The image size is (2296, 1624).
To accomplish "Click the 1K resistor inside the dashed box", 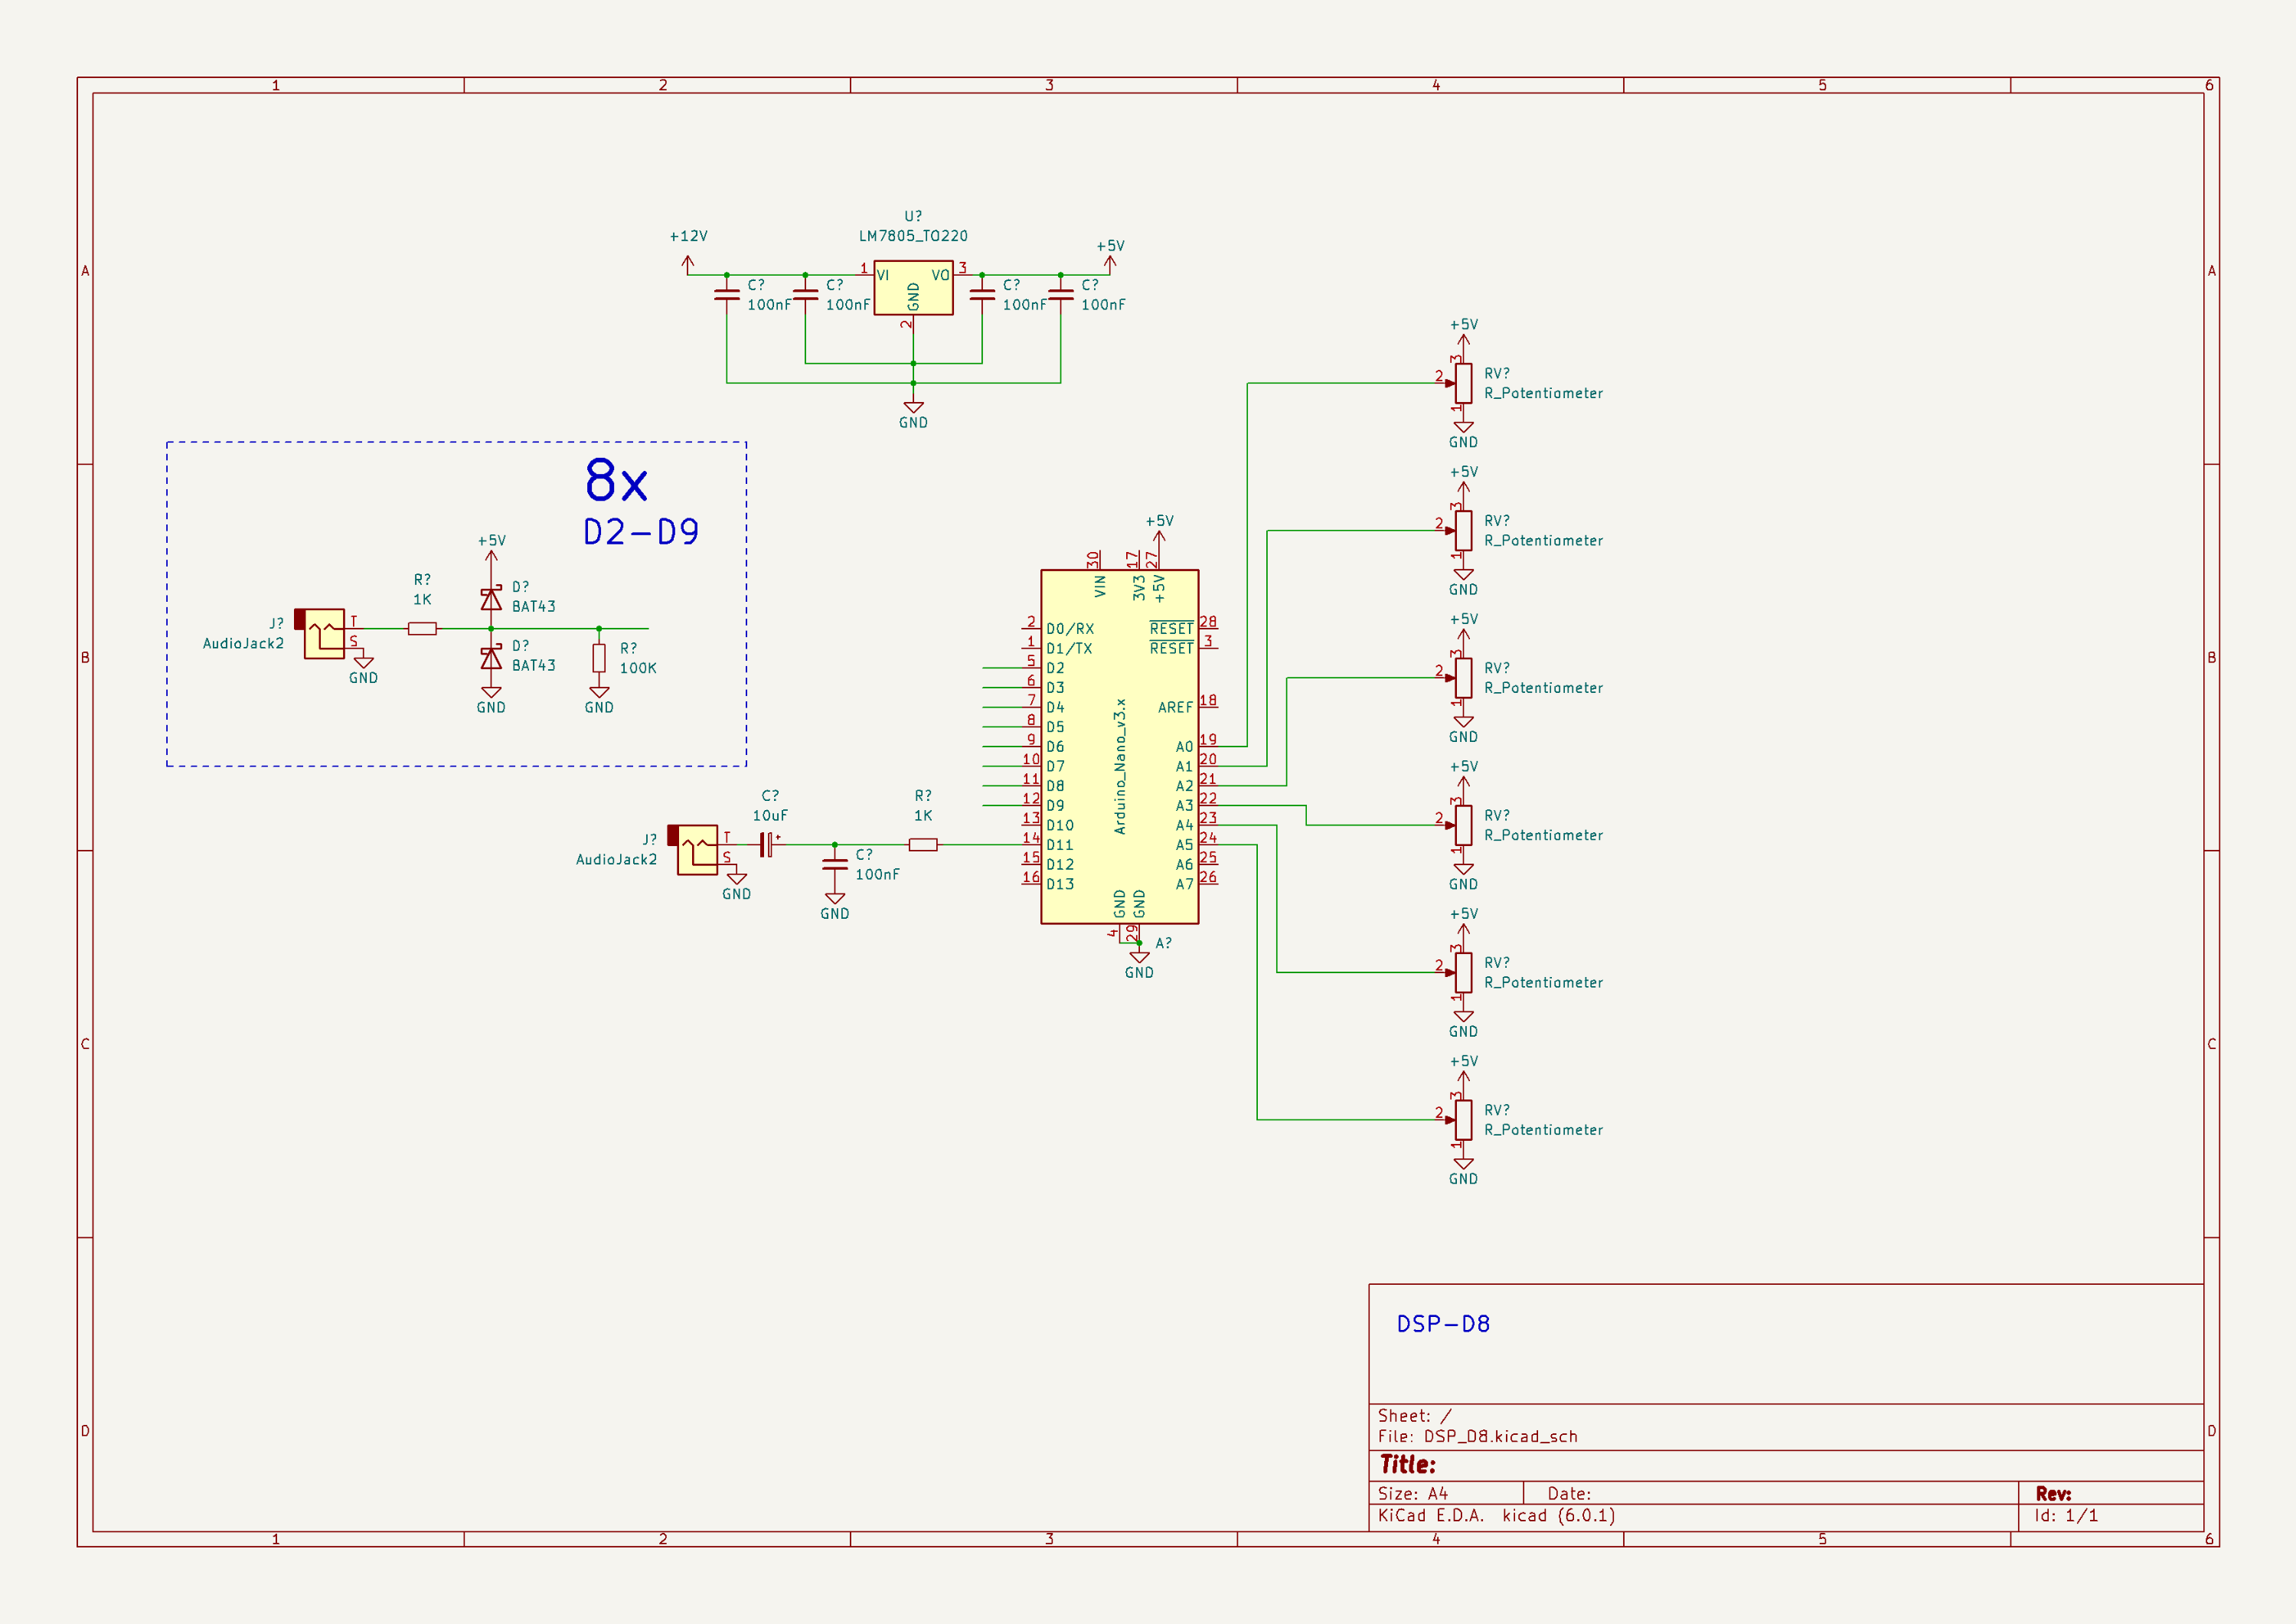I will tap(422, 629).
